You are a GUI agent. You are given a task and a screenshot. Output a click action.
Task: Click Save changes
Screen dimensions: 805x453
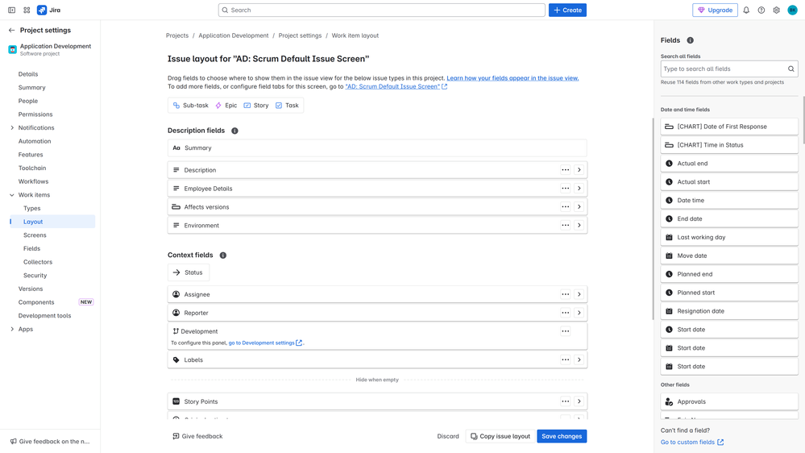point(562,436)
